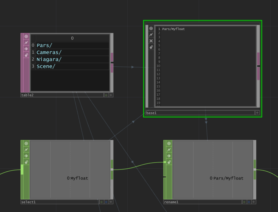Image resolution: width=278 pixels, height=212 pixels.
Task: Click the bypass arrow flag on table2
Action: coord(26,49)
